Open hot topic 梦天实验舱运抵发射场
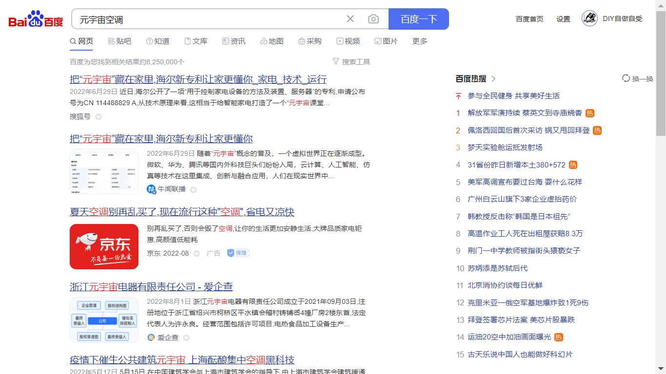The height and width of the screenshot is (374, 666). (x=505, y=148)
